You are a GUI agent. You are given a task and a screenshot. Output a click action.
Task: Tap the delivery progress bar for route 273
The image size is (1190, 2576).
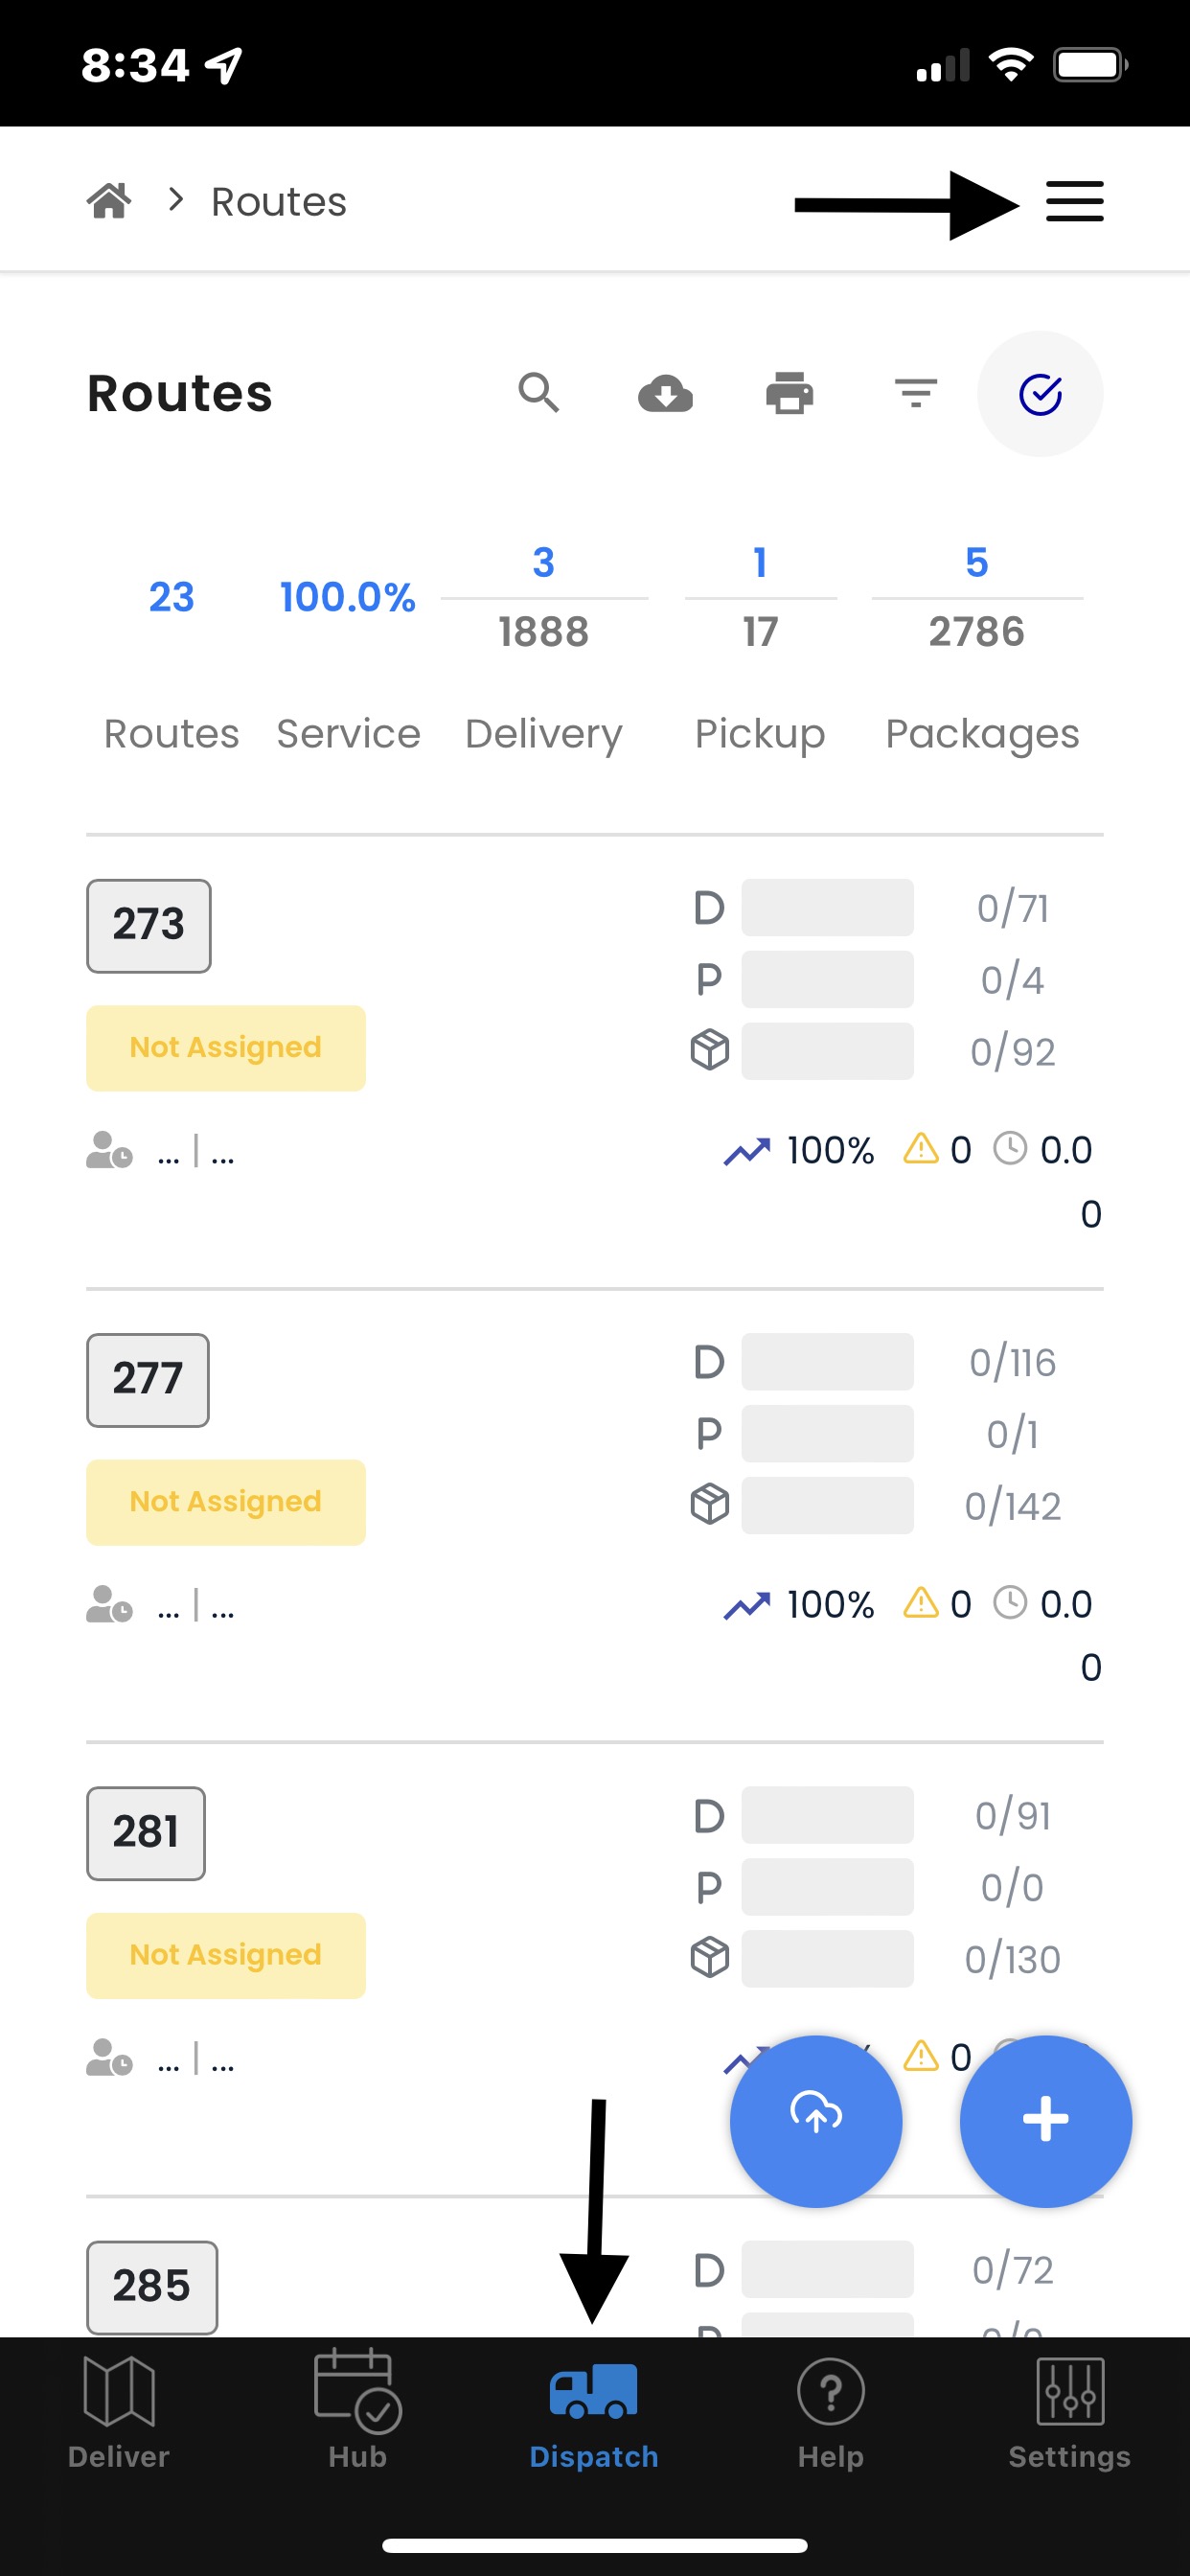pyautogui.click(x=827, y=907)
